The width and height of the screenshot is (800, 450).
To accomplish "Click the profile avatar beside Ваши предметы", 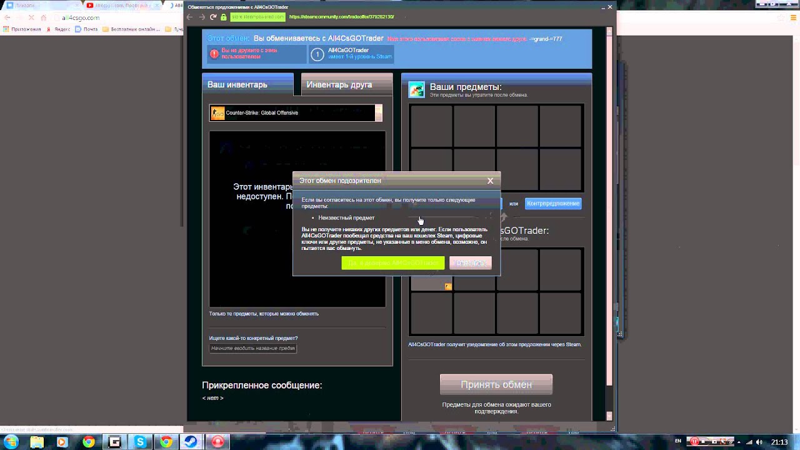I will coord(417,89).
